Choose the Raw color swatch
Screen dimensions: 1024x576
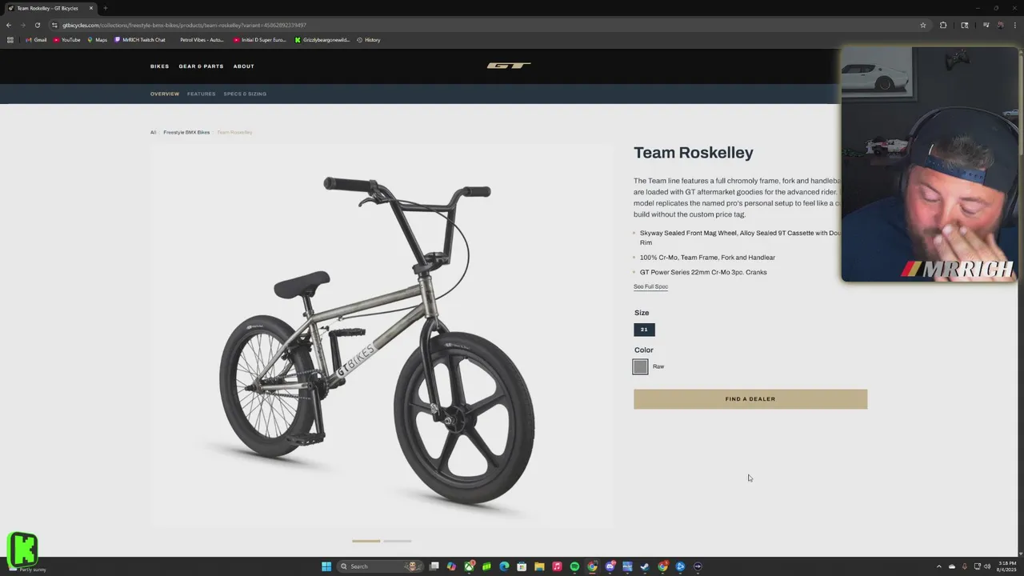pyautogui.click(x=640, y=366)
